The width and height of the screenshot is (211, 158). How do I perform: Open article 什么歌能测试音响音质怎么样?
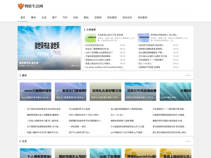click(127, 127)
